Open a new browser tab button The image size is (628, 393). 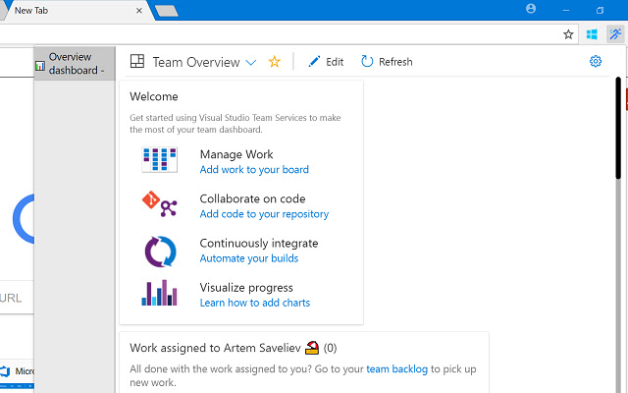(167, 11)
